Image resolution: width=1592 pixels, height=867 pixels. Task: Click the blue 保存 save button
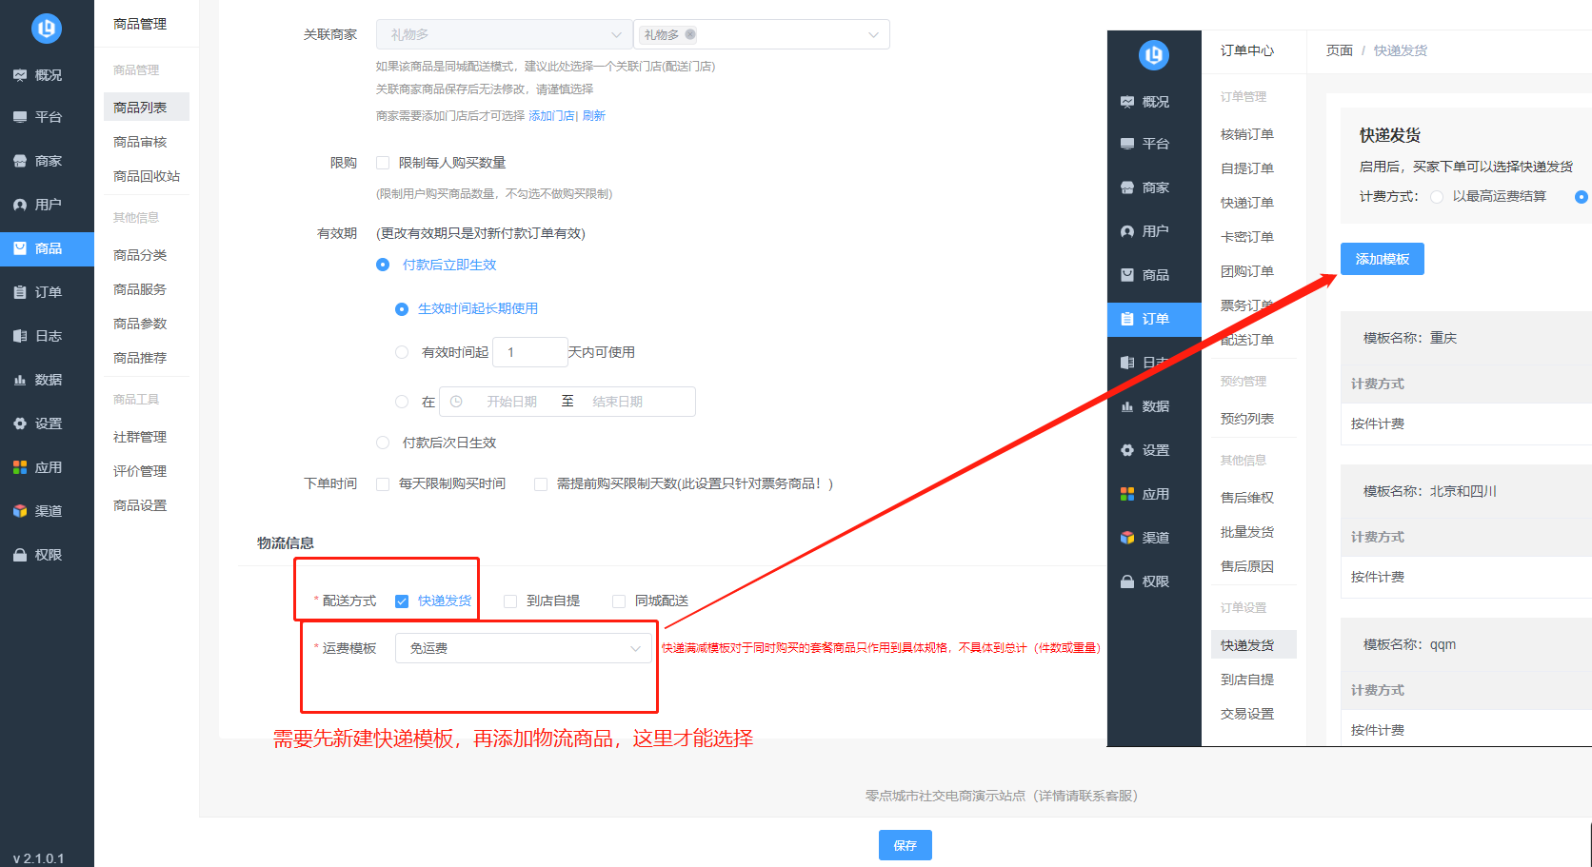click(x=905, y=845)
